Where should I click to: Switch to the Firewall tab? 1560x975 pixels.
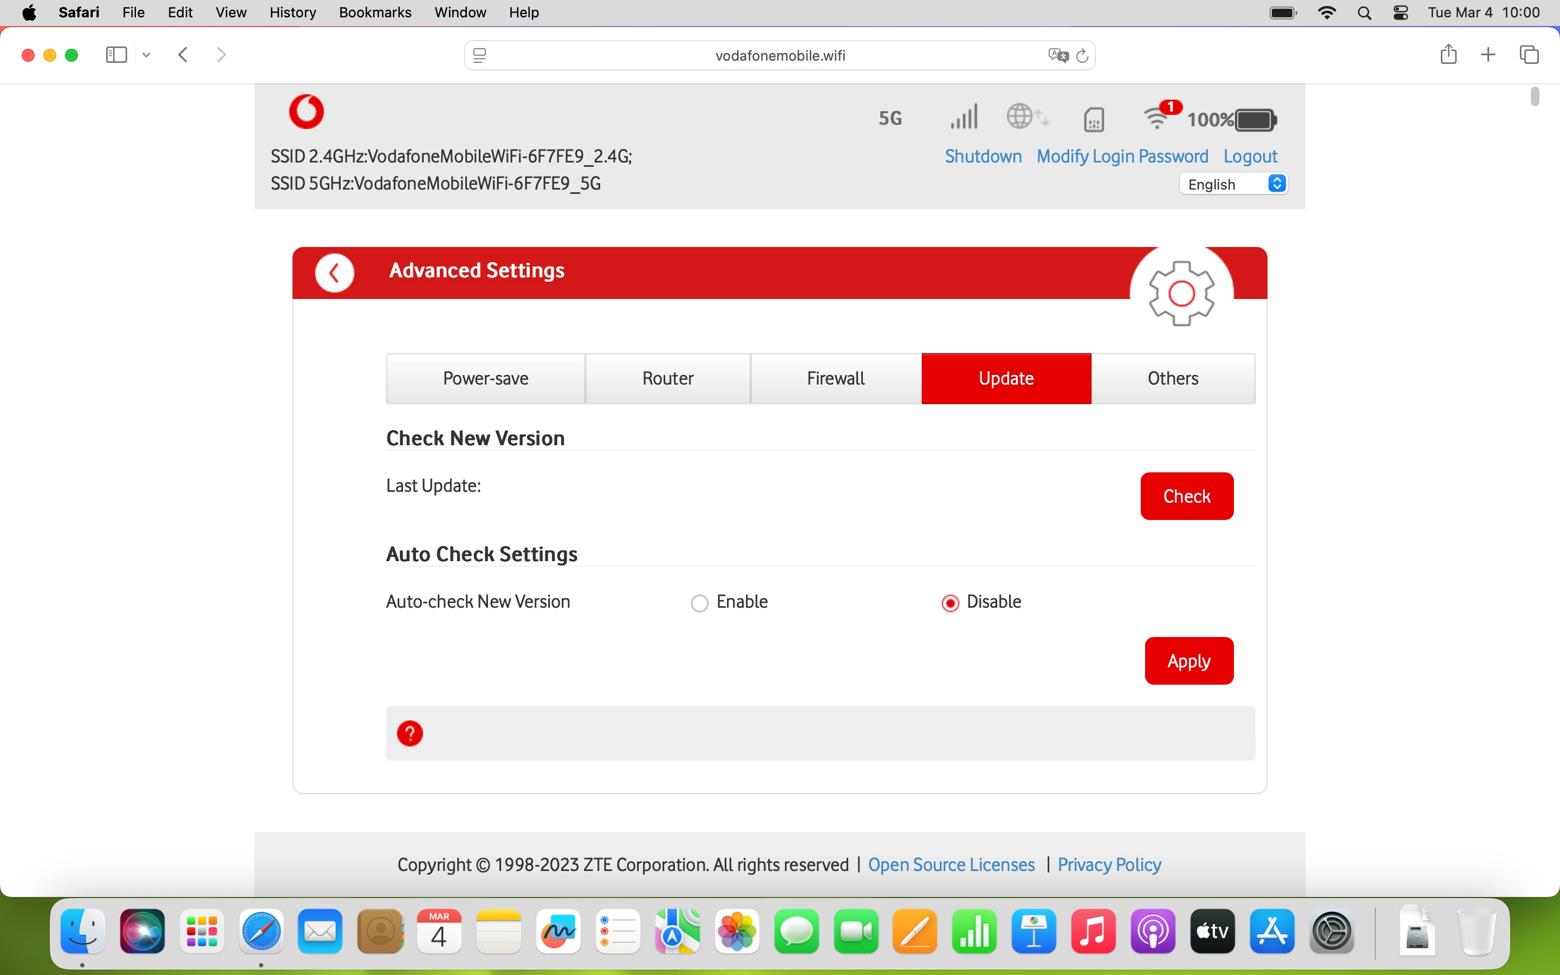pos(835,378)
